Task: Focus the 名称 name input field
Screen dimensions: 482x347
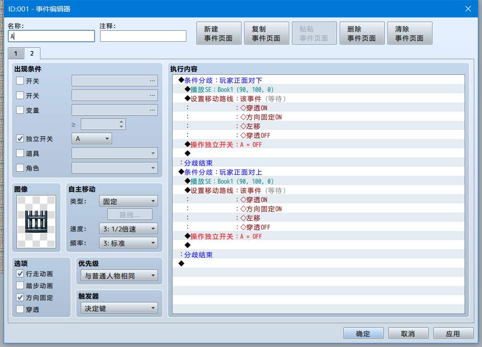Action: tap(51, 36)
